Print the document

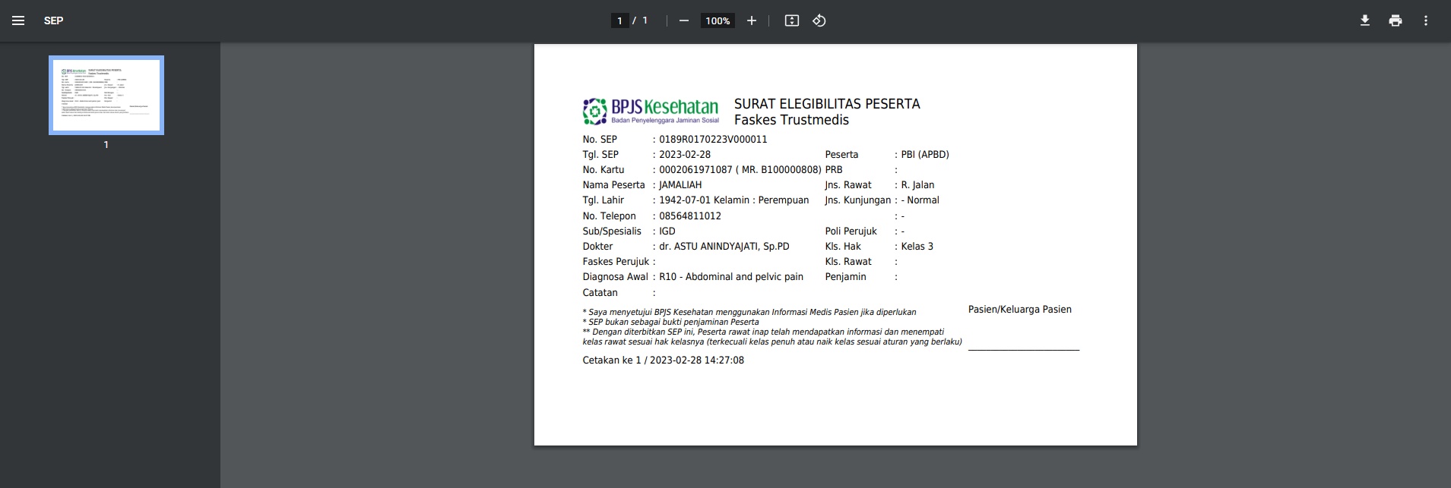[1396, 20]
